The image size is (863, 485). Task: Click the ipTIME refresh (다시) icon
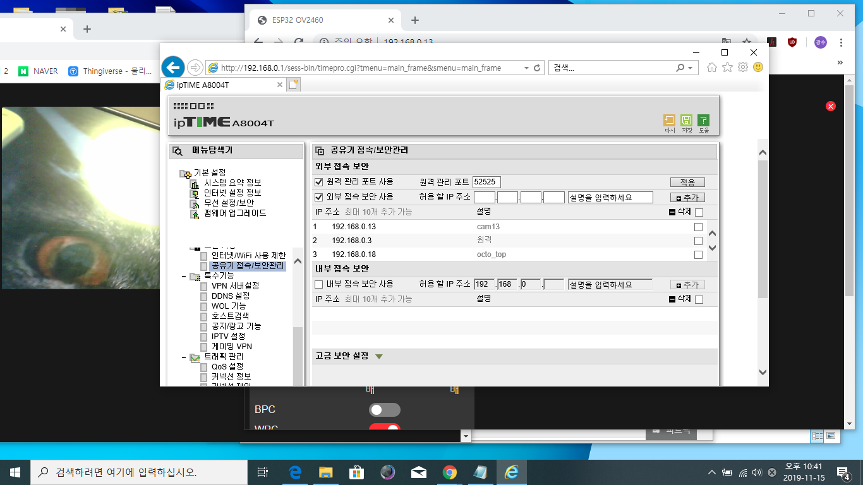(x=670, y=120)
